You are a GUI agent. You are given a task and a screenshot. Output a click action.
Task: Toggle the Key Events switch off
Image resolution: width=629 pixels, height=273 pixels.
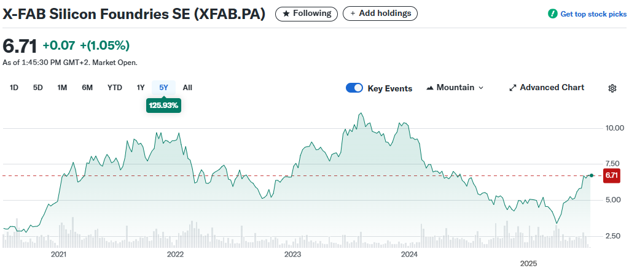[x=354, y=88]
